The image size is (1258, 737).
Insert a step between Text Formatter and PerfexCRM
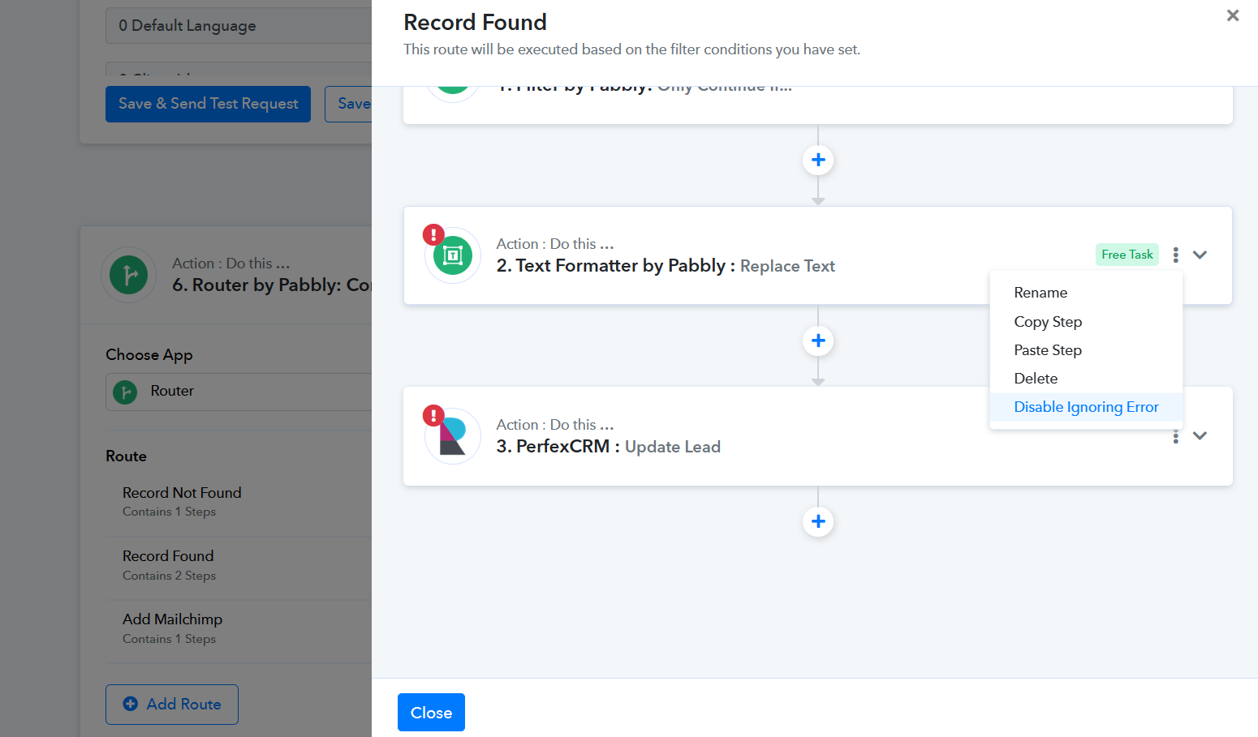pyautogui.click(x=818, y=341)
